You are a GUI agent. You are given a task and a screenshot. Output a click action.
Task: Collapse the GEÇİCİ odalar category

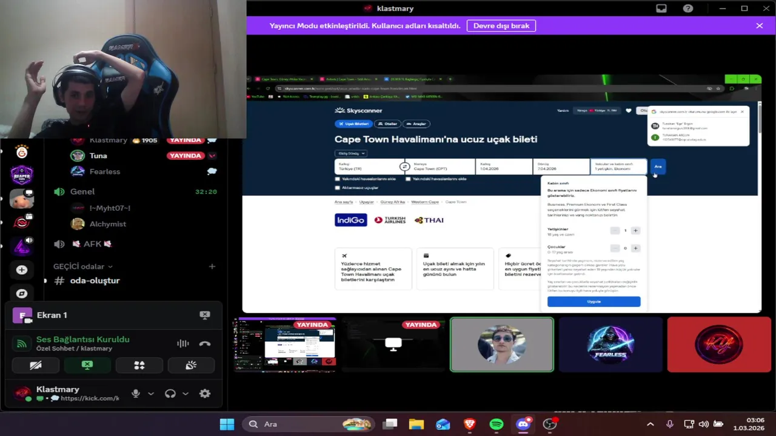[x=82, y=266]
